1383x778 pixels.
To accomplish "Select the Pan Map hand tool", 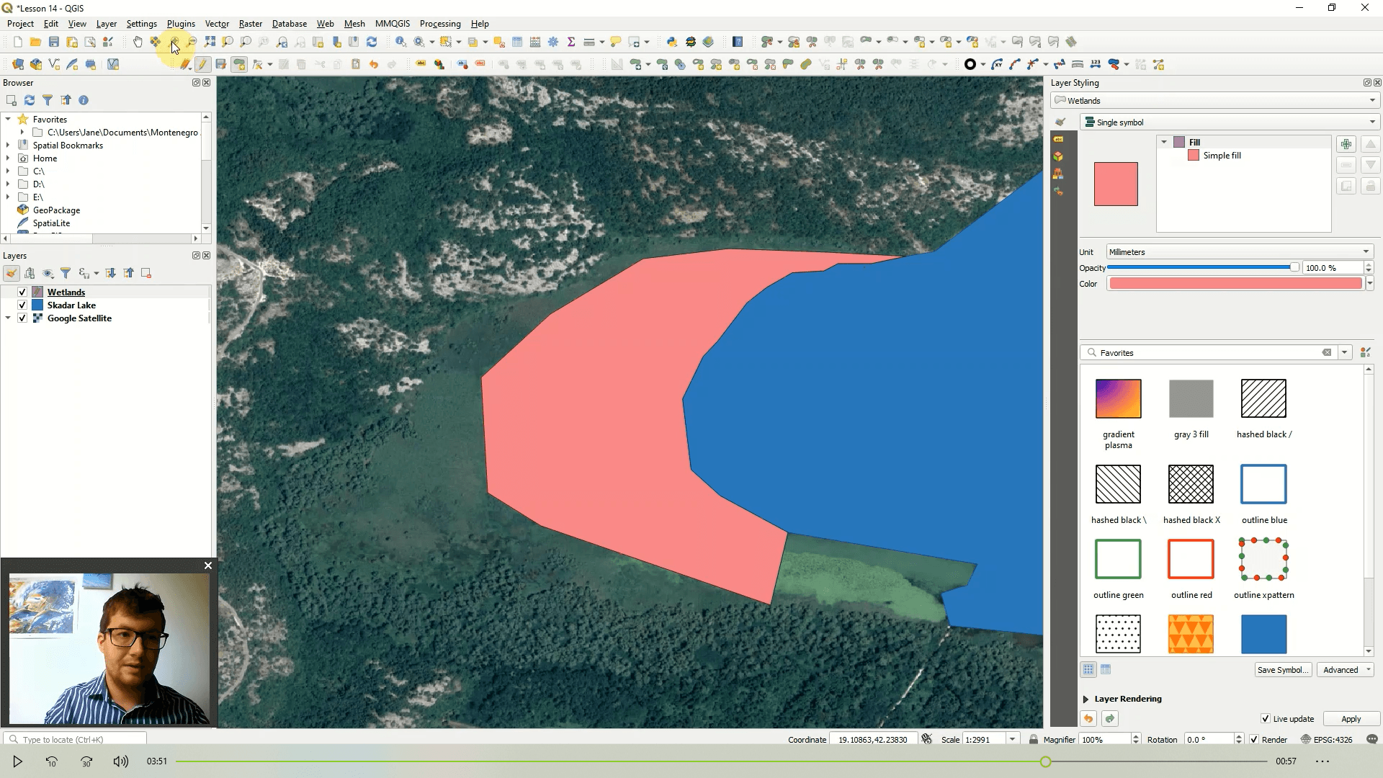I will pos(137,42).
